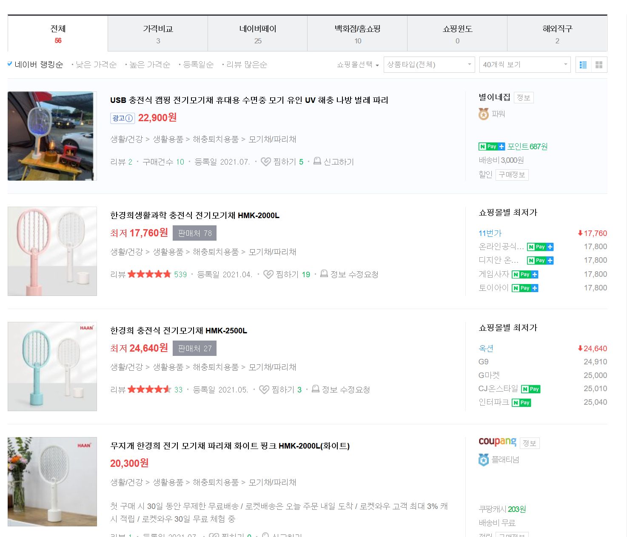Click N Pay+ badge for 디지안 온 seller
Image resolution: width=627 pixels, height=537 pixels.
click(x=540, y=260)
